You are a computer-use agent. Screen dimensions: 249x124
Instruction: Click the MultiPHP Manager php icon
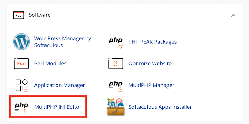click(116, 86)
